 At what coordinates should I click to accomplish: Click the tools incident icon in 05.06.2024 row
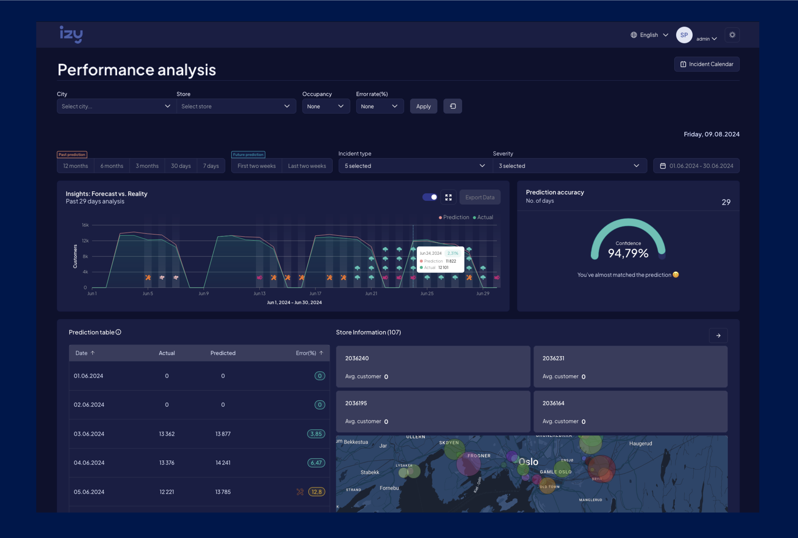[300, 492]
